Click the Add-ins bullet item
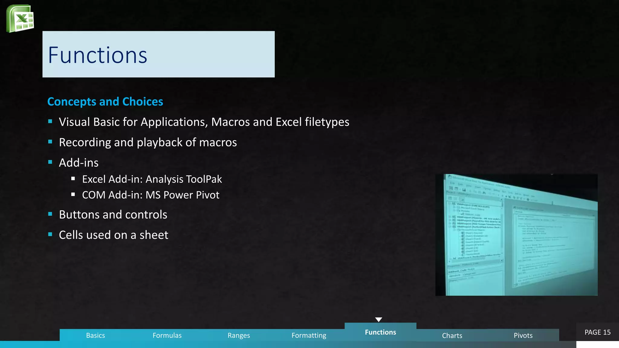The height and width of the screenshot is (348, 619). [x=79, y=163]
